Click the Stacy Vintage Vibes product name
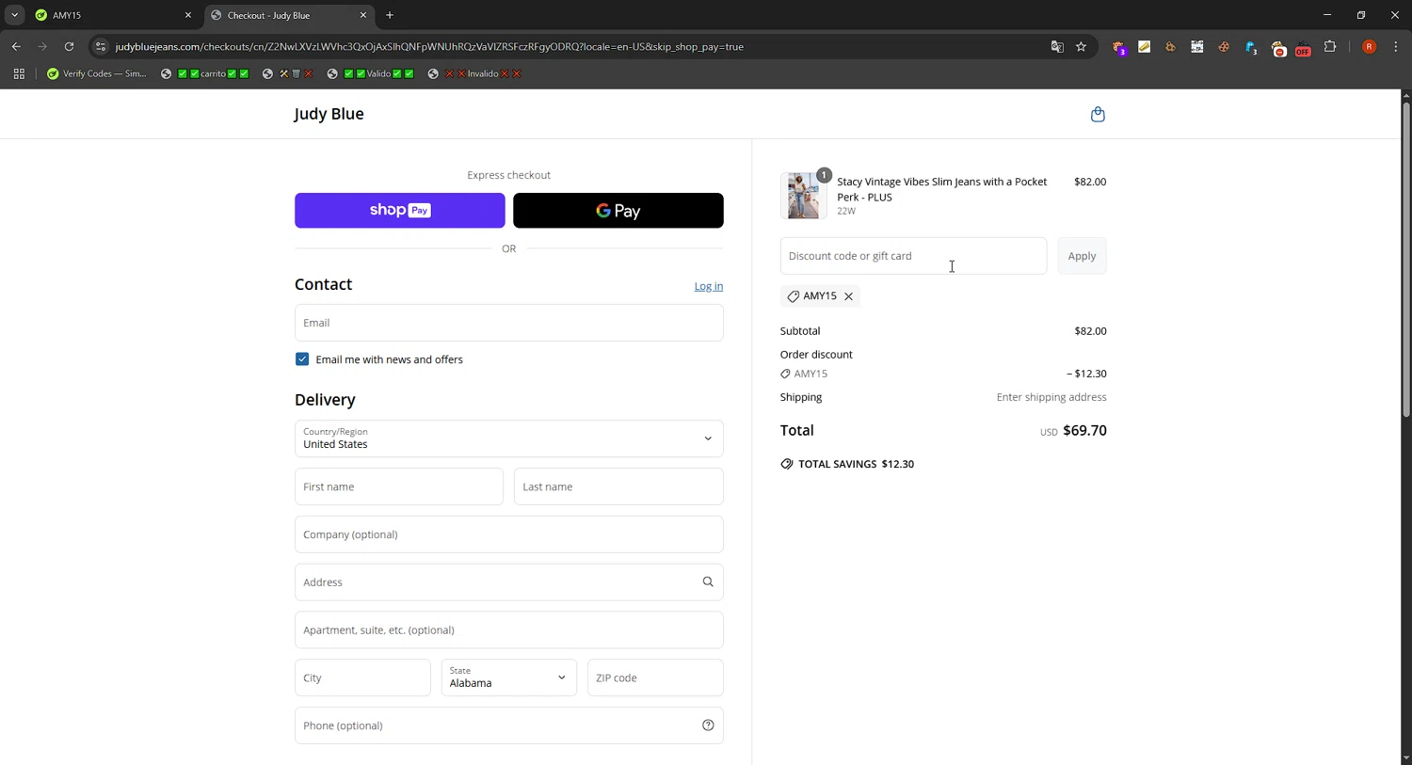This screenshot has width=1412, height=765. pyautogui.click(x=942, y=189)
